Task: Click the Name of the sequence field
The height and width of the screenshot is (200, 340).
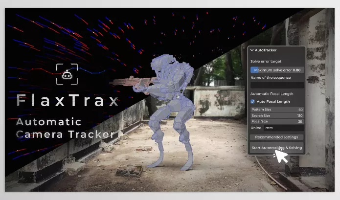Action: tap(277, 85)
